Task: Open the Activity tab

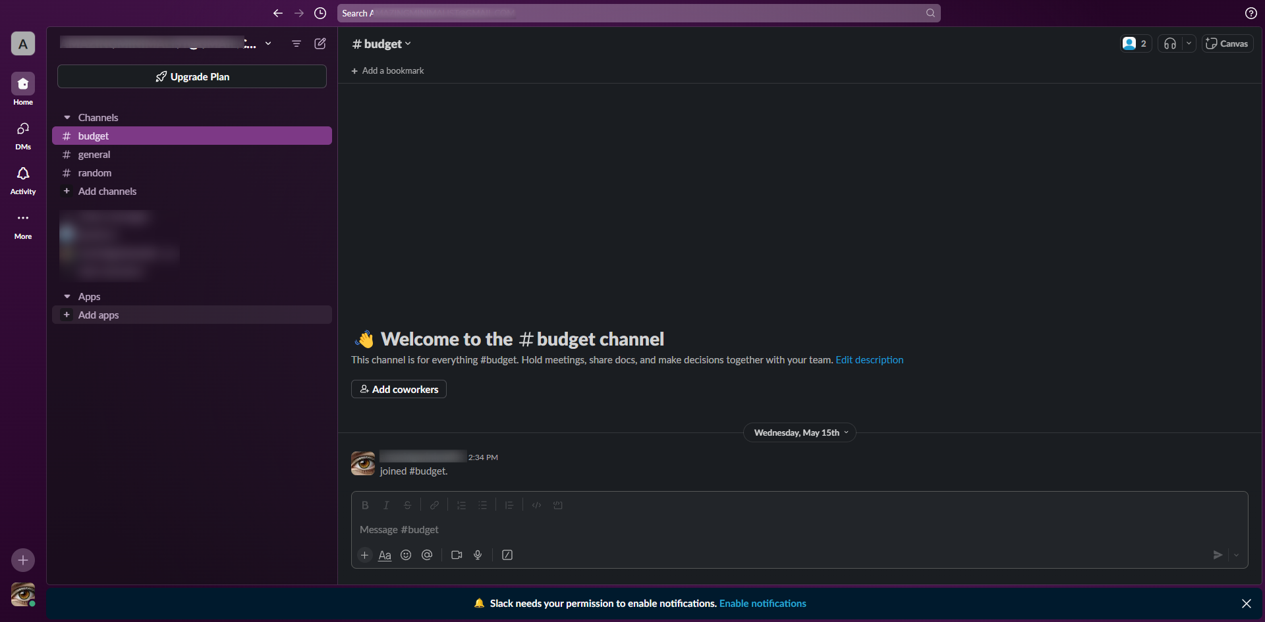Action: point(23,180)
